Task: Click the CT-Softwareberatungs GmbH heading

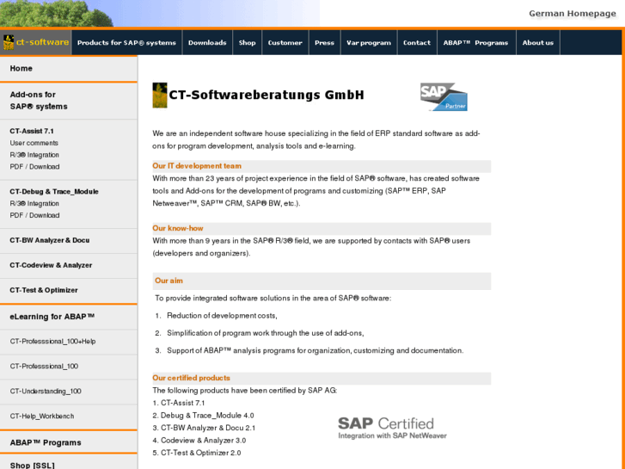Action: (267, 95)
